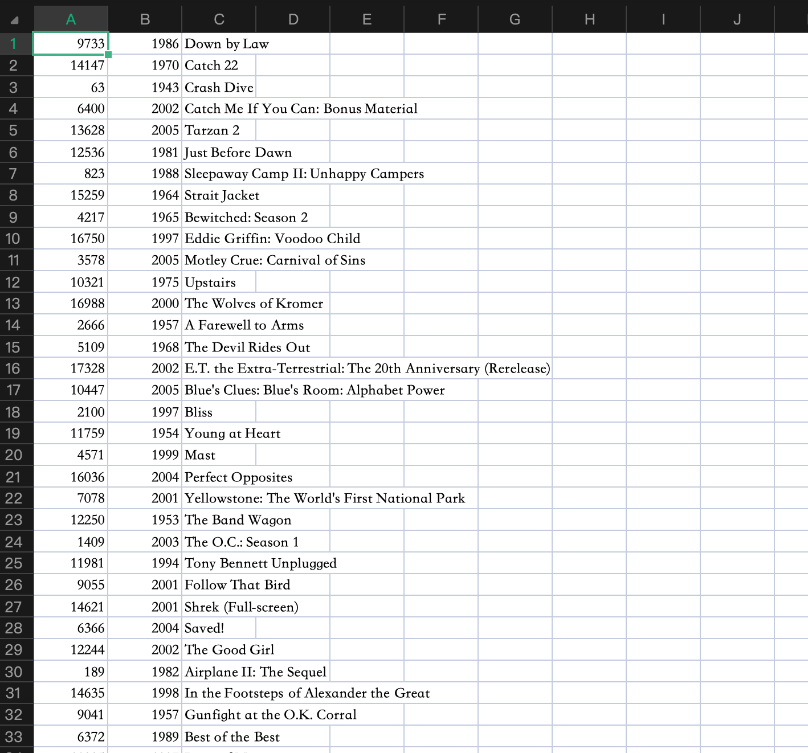The image size is (808, 753).
Task: Click the row 33 header
Action: coord(14,736)
